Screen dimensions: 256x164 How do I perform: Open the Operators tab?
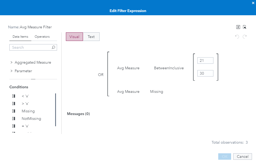(42, 37)
